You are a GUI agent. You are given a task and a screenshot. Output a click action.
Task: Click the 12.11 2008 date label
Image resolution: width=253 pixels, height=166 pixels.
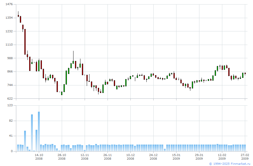click(x=85, y=157)
